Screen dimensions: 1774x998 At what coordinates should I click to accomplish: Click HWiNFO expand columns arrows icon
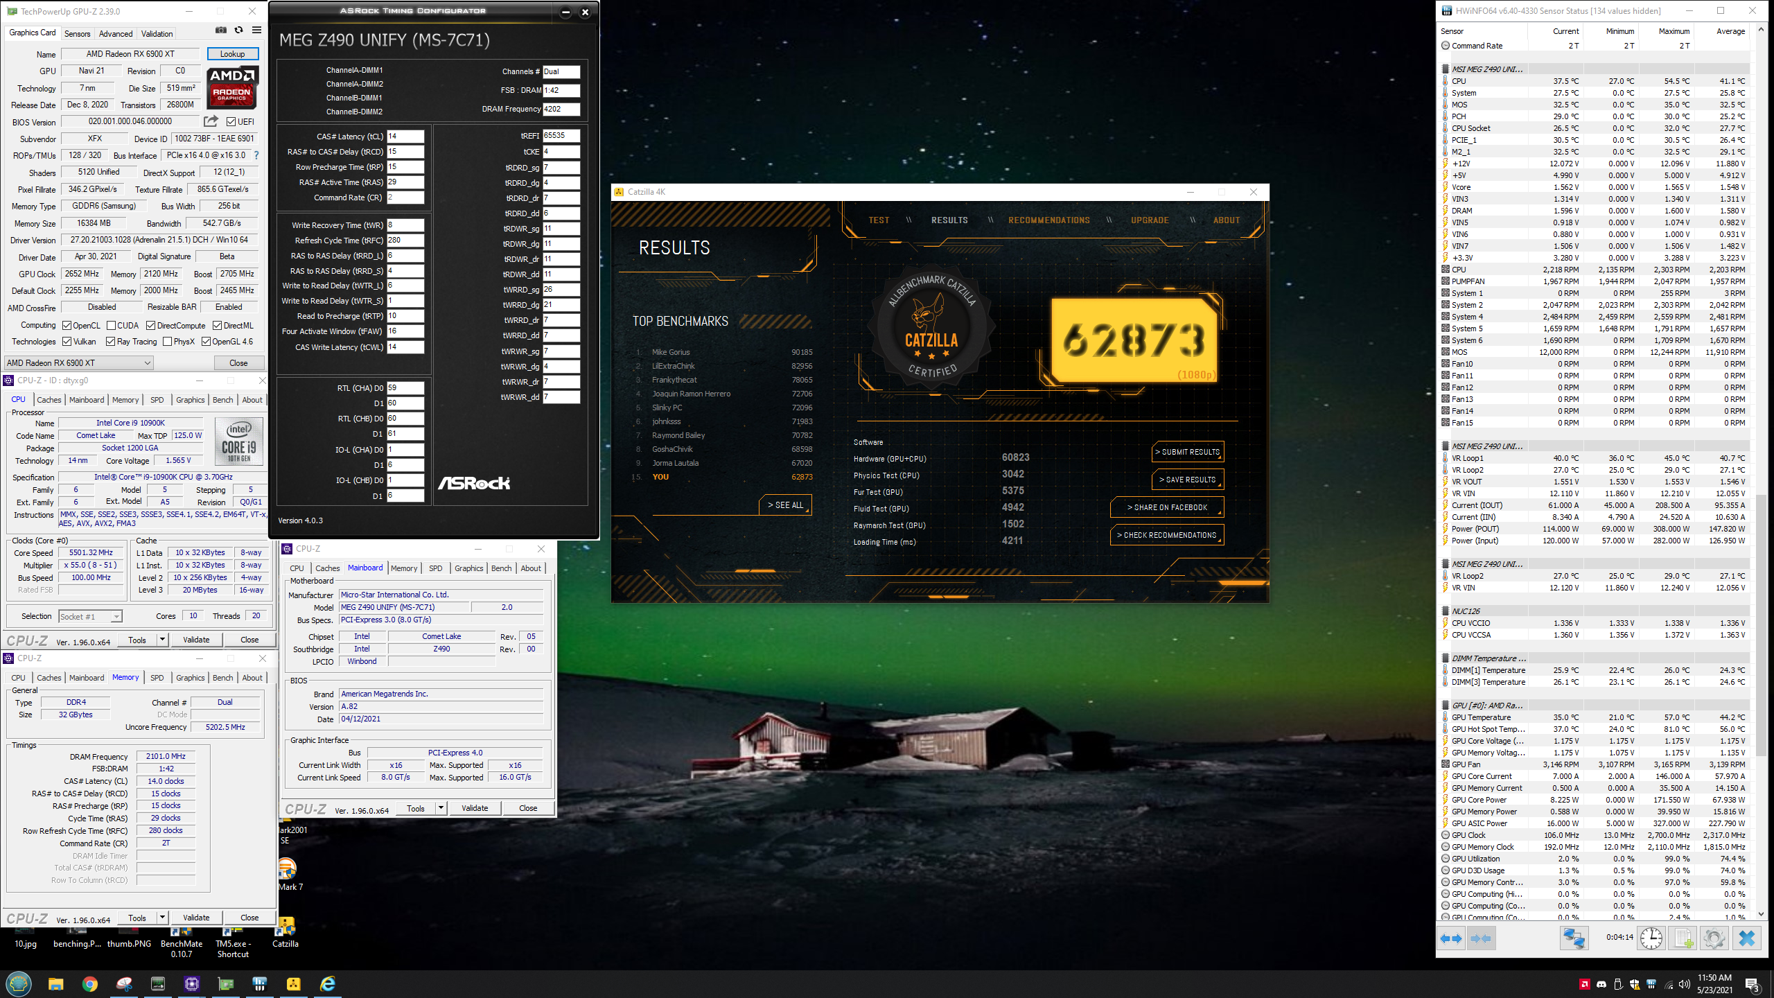1450,938
